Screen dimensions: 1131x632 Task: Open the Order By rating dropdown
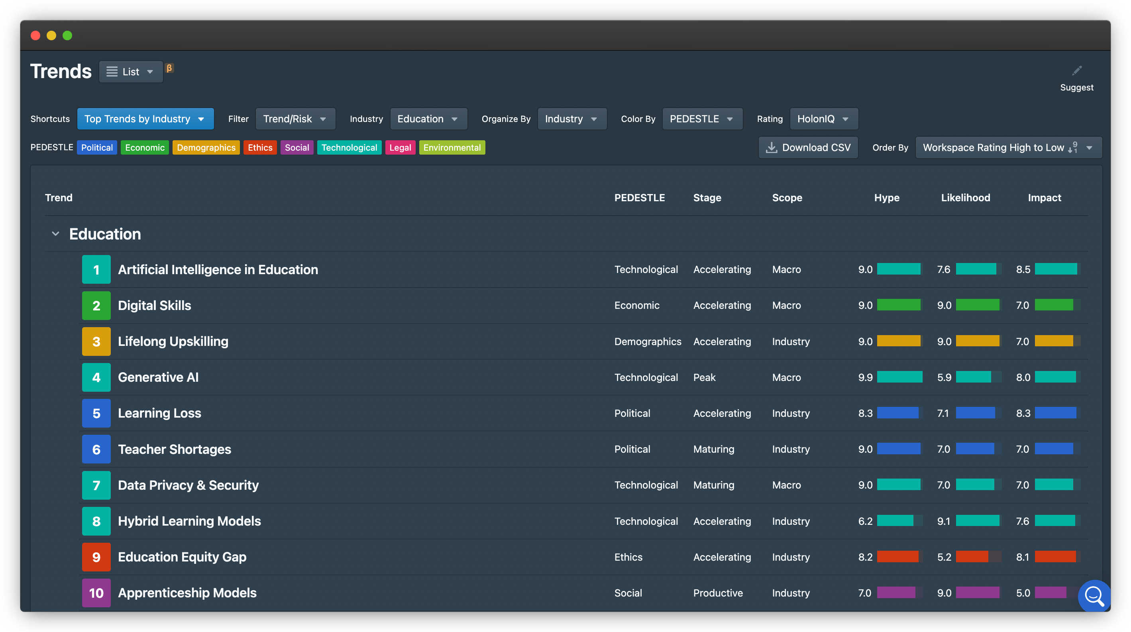click(x=1008, y=147)
